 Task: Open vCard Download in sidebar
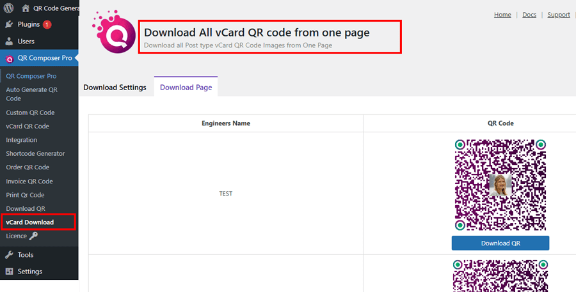(x=29, y=222)
